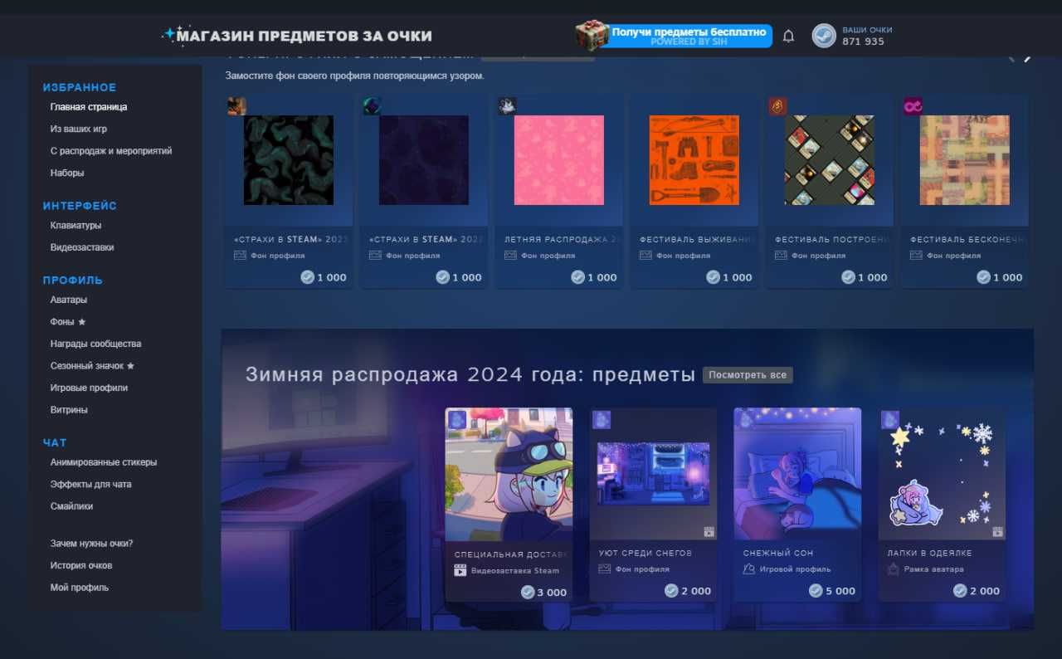Select Аватары under Профиль

[68, 300]
